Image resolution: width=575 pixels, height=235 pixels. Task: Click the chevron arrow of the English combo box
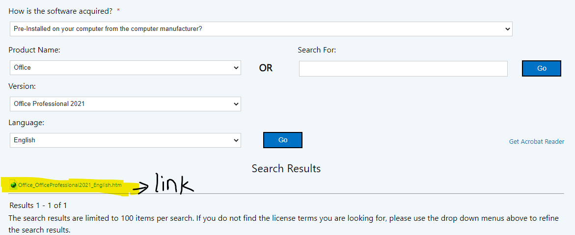click(x=236, y=140)
